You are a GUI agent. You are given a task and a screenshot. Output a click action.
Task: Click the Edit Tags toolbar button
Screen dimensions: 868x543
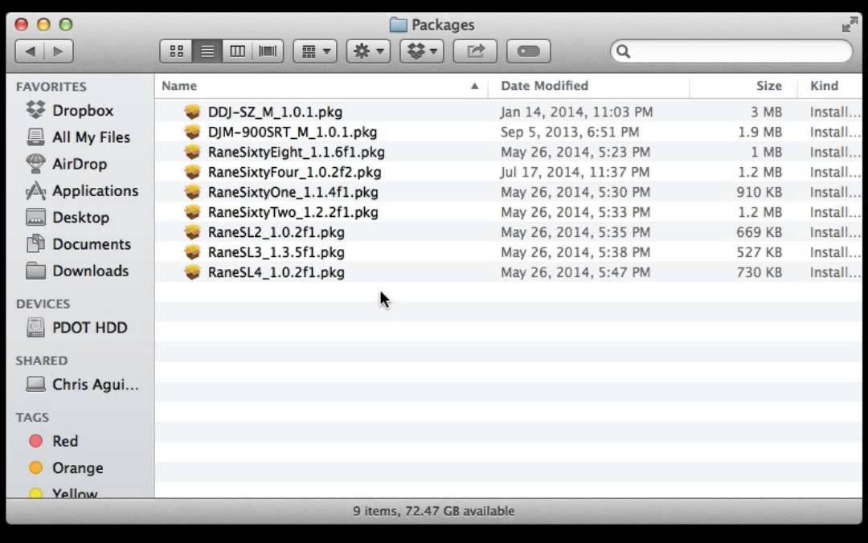(x=528, y=51)
